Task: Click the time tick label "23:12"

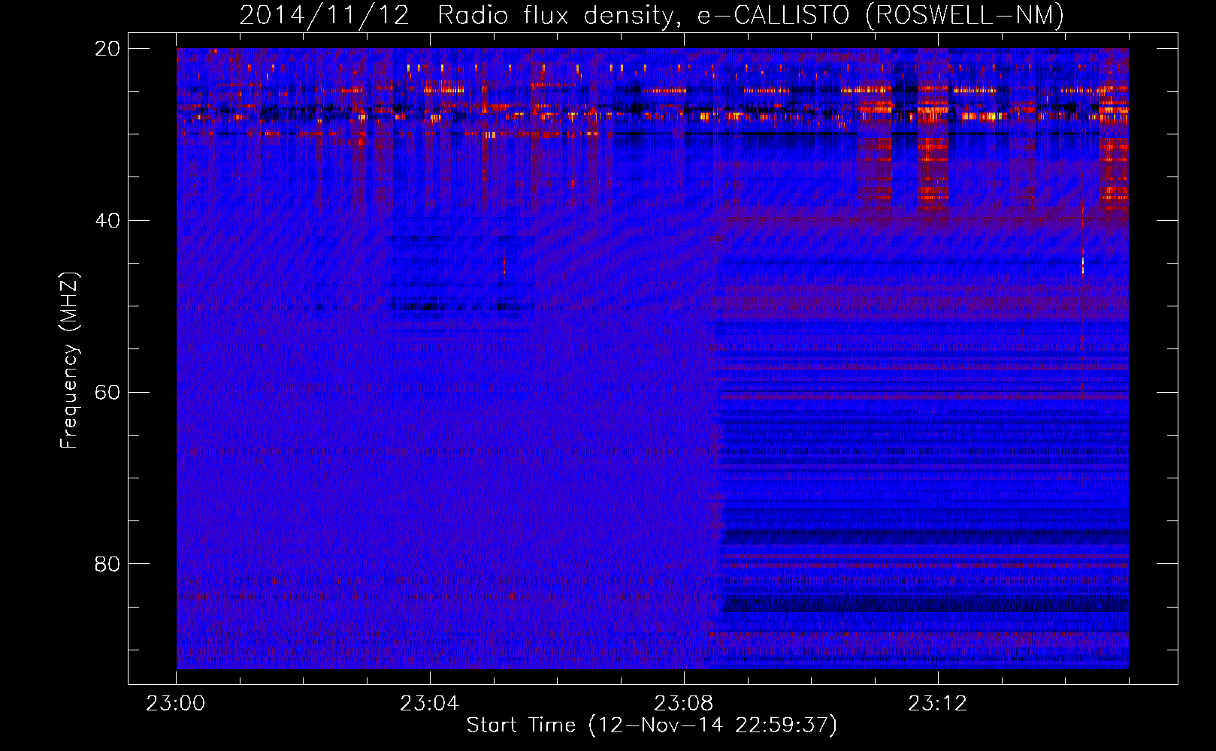Action: 938,704
